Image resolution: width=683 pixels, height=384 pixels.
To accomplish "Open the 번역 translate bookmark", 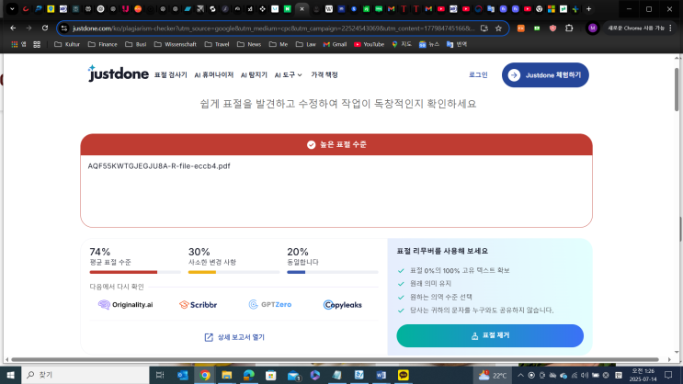I will click(457, 44).
